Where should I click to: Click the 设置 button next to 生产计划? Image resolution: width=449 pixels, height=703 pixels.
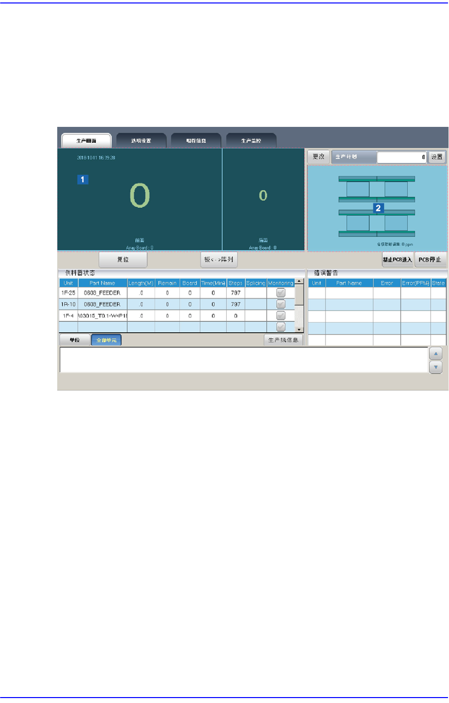[x=437, y=157]
